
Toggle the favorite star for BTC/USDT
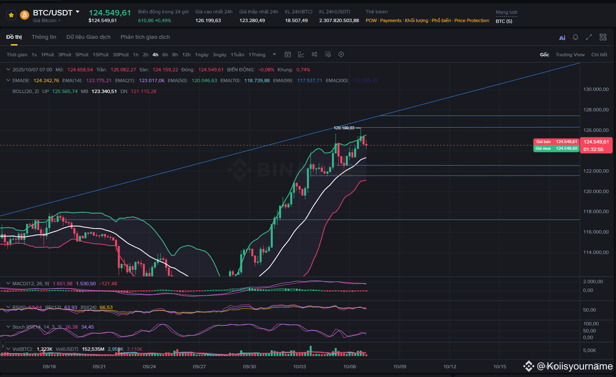coord(11,15)
